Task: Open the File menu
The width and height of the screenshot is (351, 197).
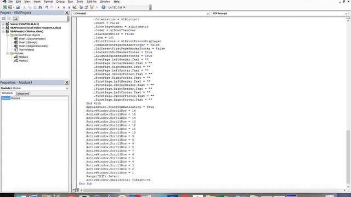Action: point(10,2)
